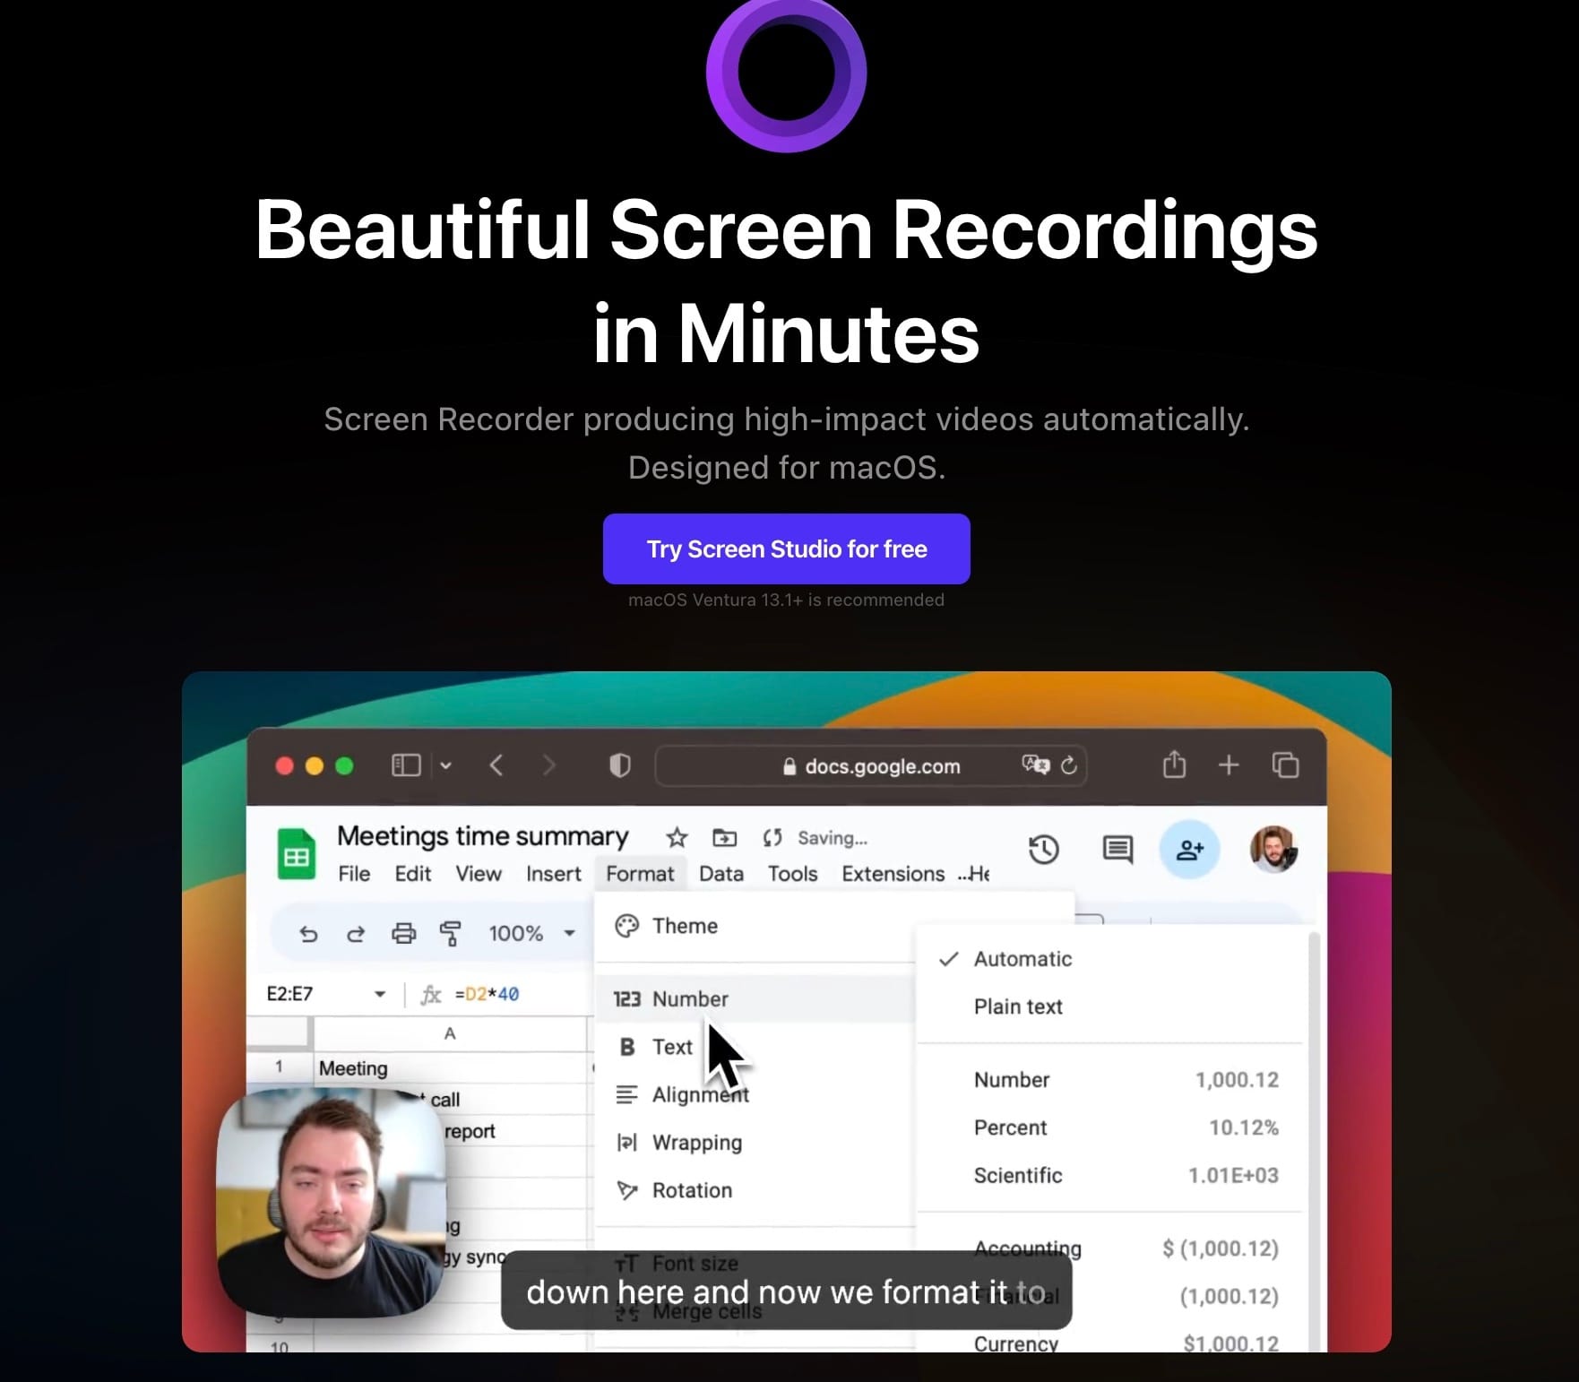Click the print icon in toolbar

(x=404, y=934)
